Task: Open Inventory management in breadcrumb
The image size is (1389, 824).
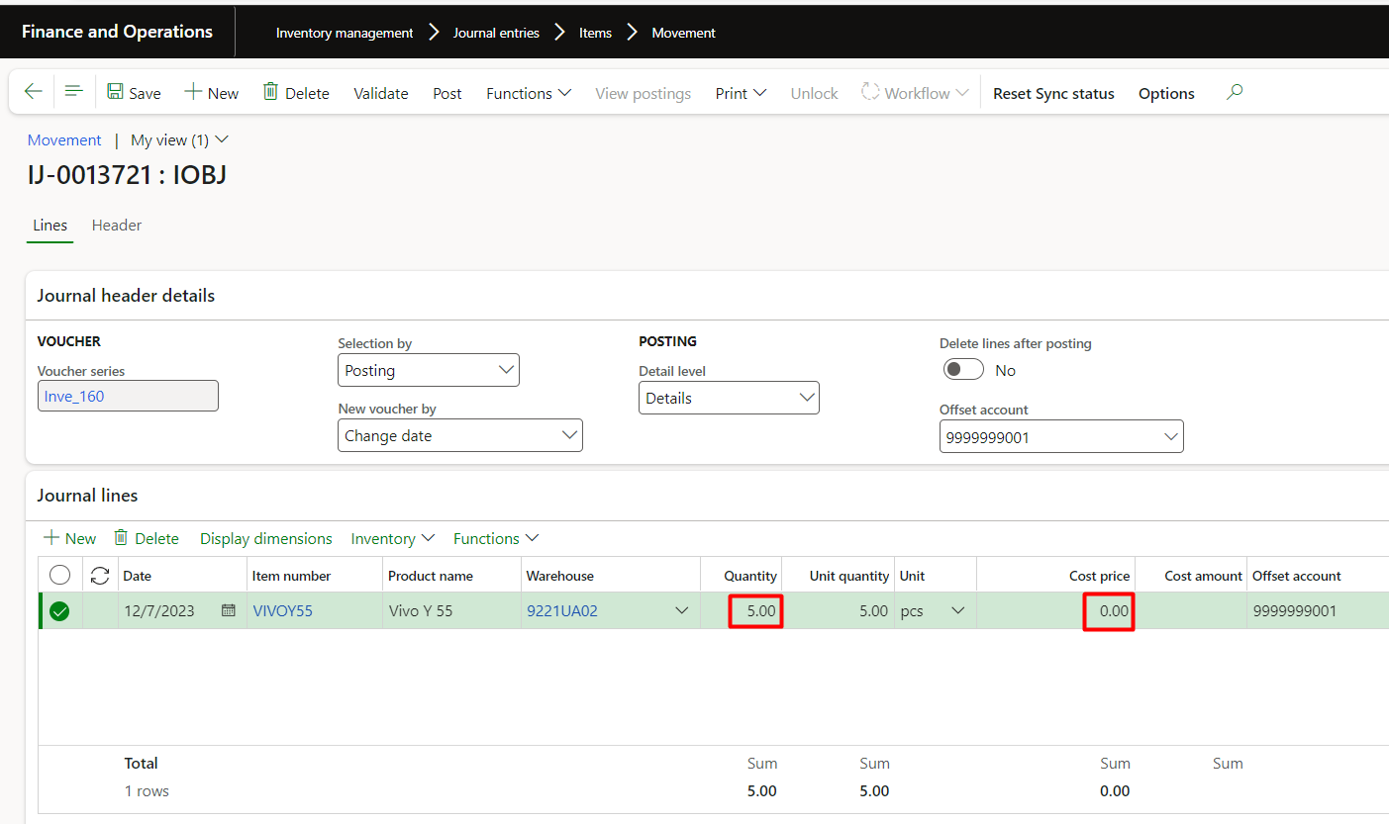Action: coord(345,33)
